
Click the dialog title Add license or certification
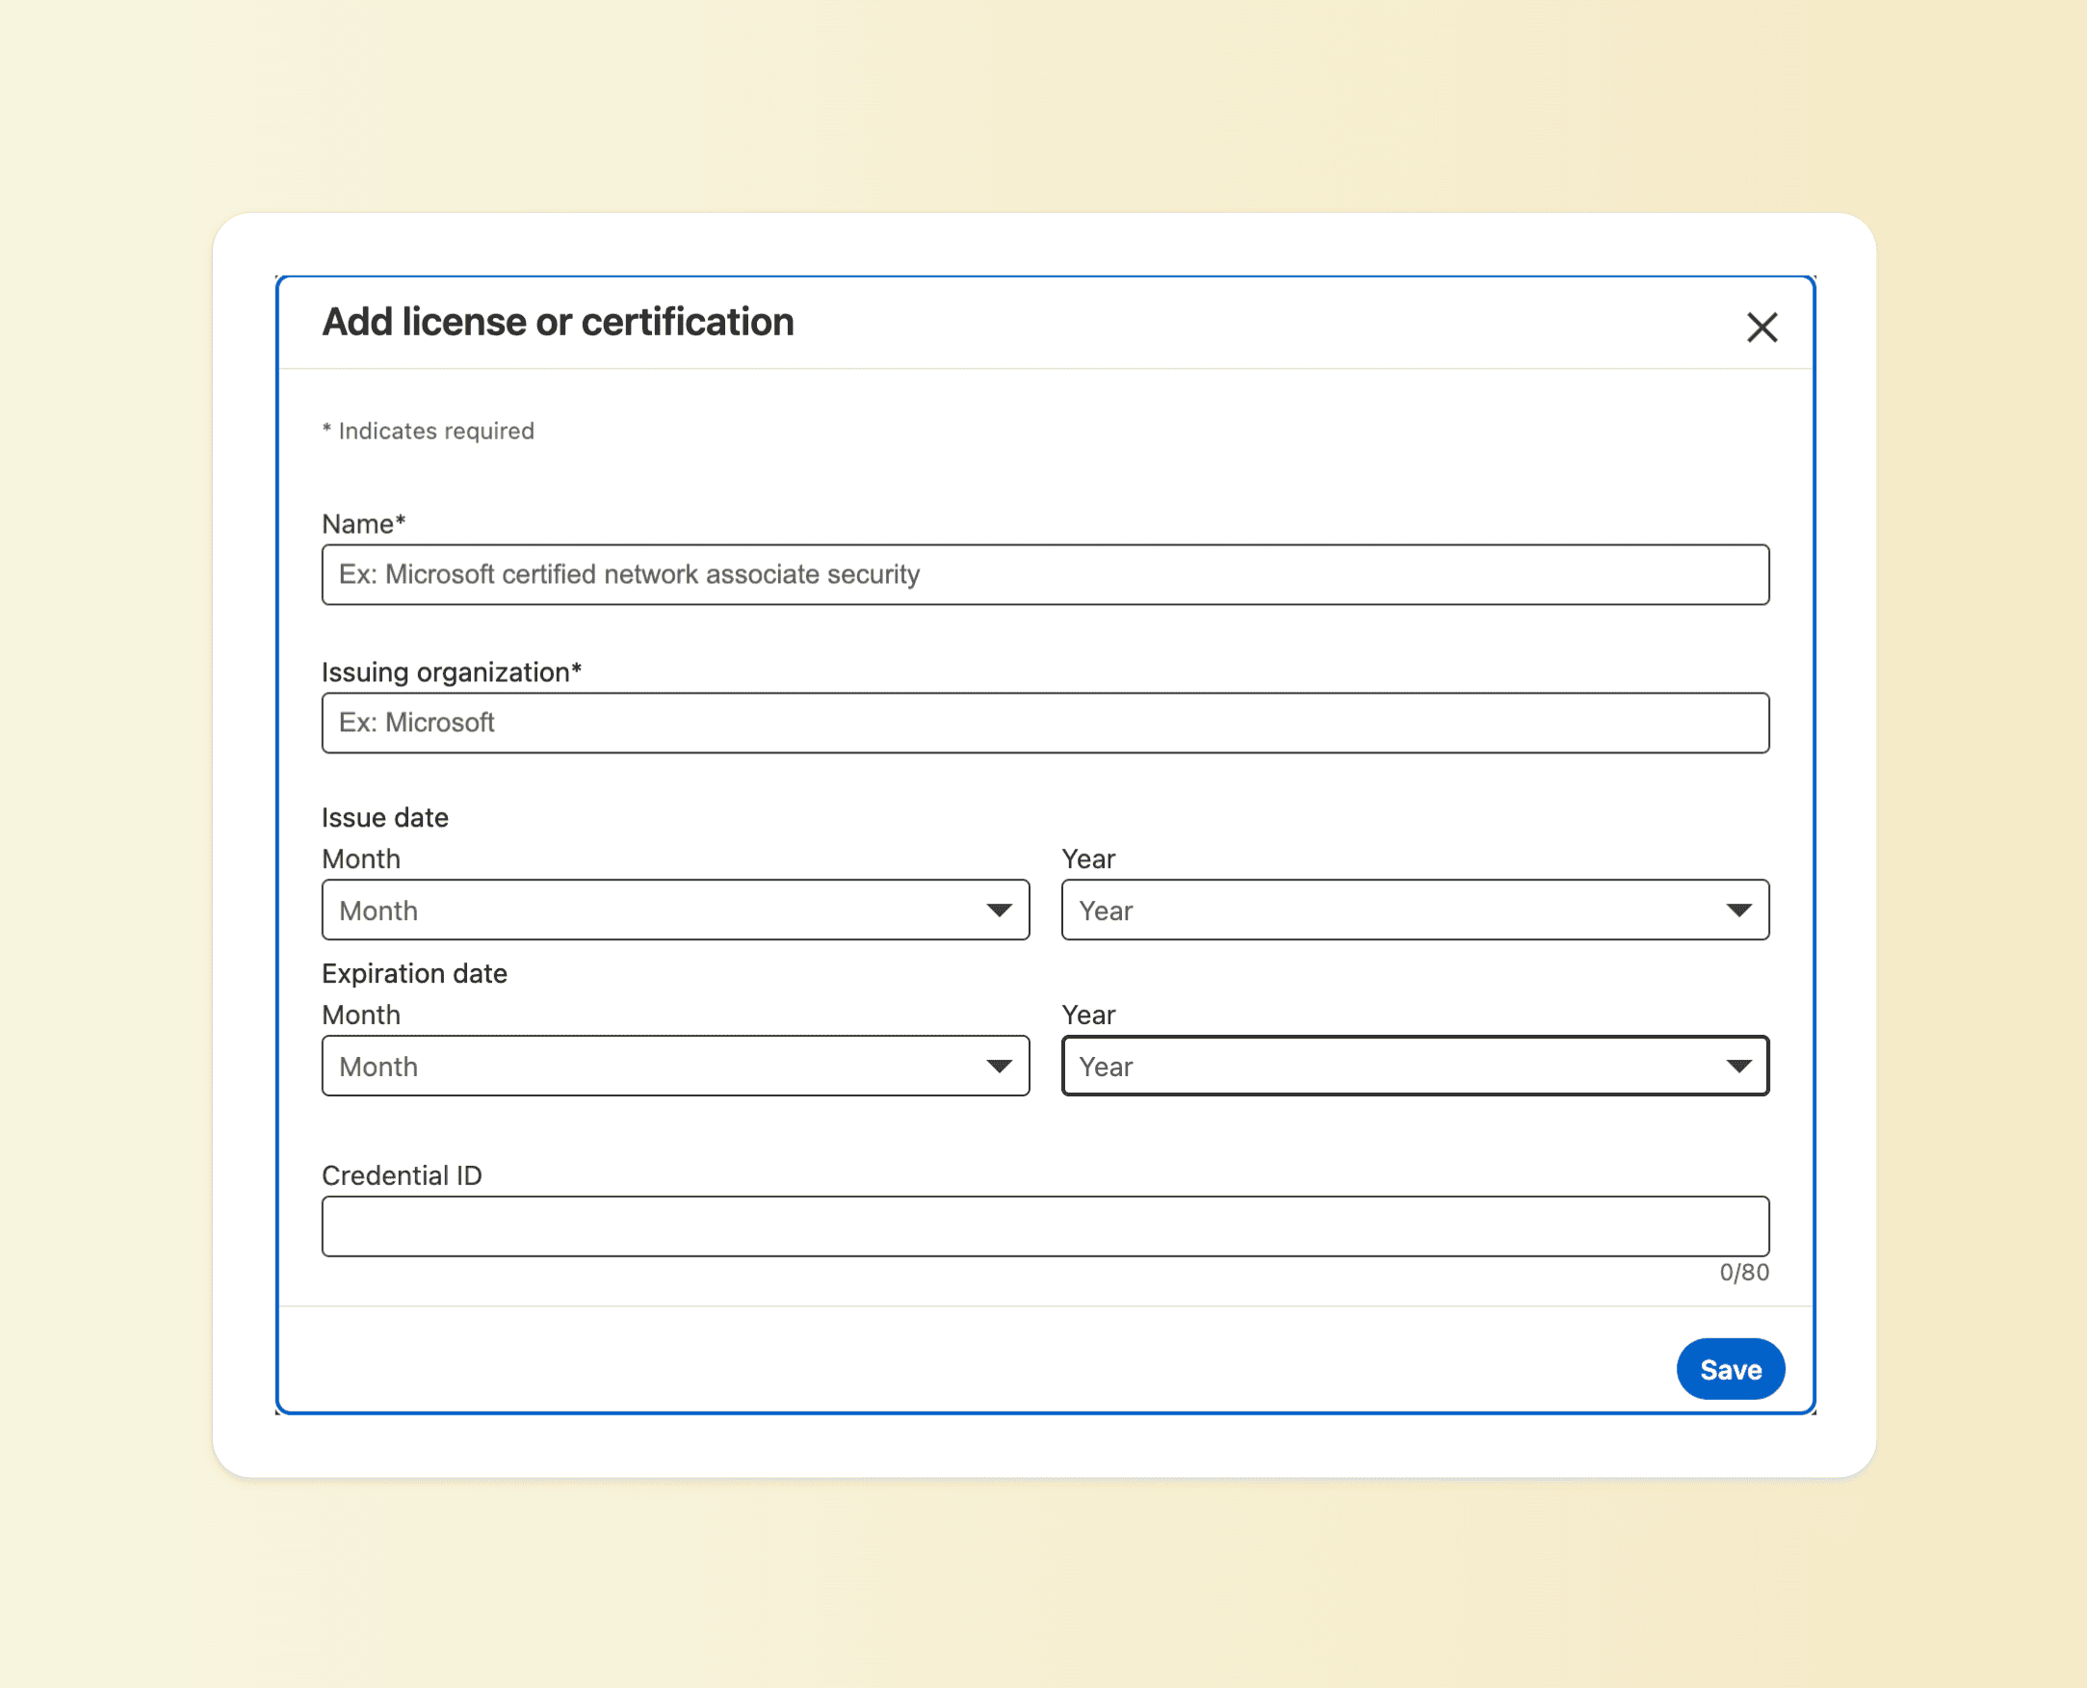tap(558, 322)
